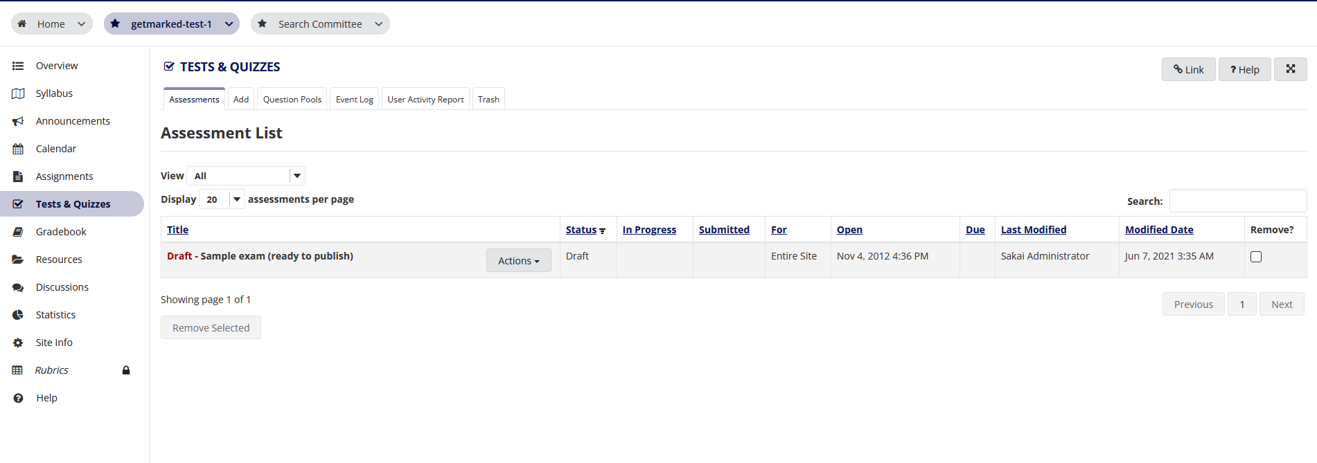Sort by the Title column header
The height and width of the screenshot is (463, 1317).
(x=177, y=230)
